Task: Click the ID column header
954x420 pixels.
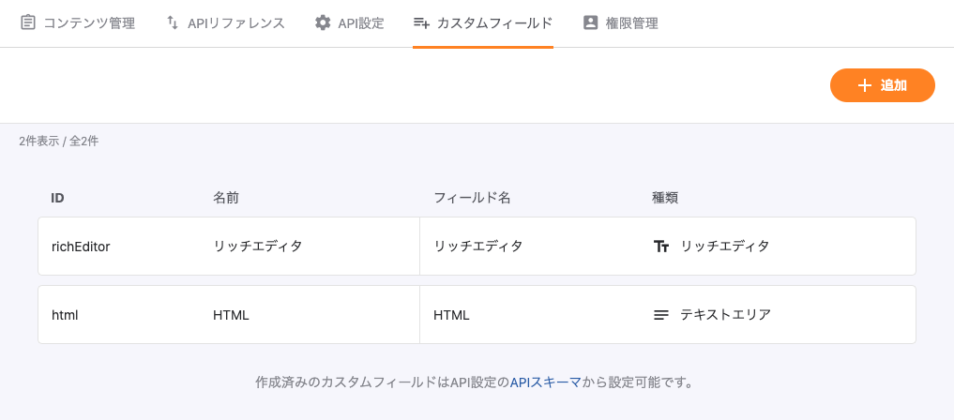Action: tap(57, 198)
